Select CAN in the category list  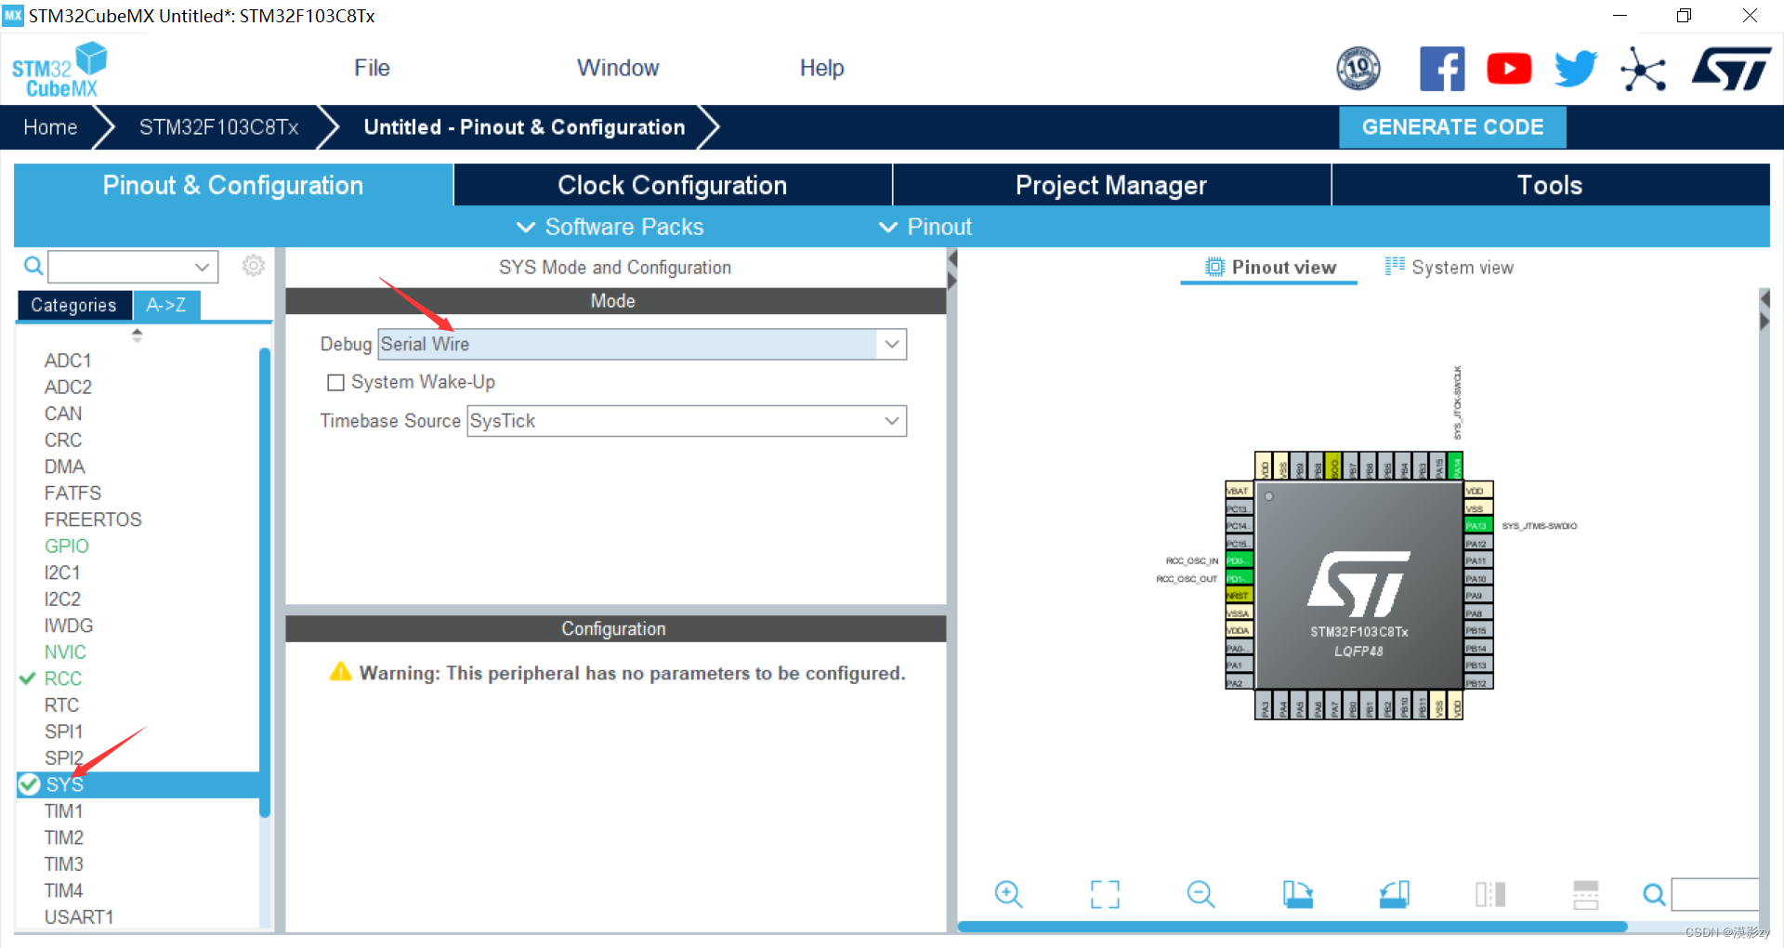pos(63,414)
